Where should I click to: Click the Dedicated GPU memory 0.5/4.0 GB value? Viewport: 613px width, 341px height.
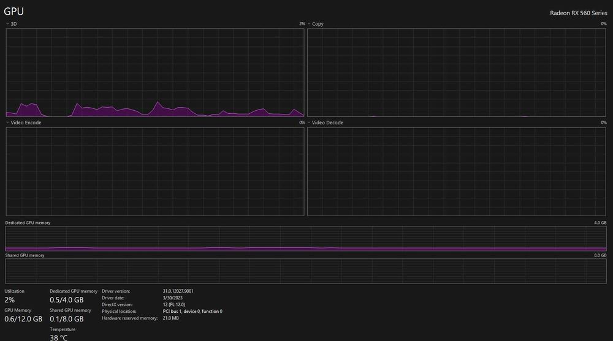[66, 300]
